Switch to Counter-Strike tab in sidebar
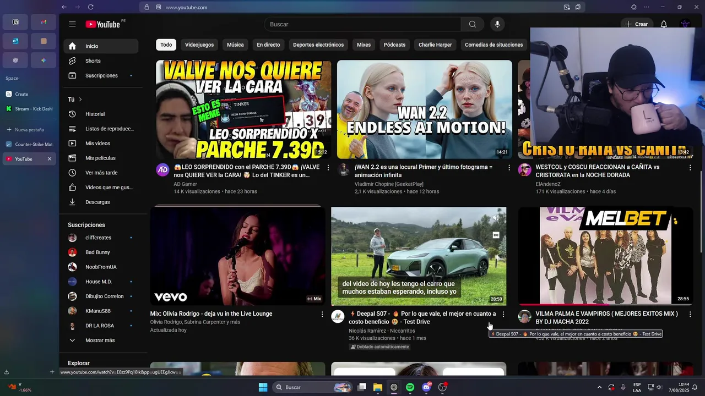Viewport: 705px width, 396px height. click(29, 145)
